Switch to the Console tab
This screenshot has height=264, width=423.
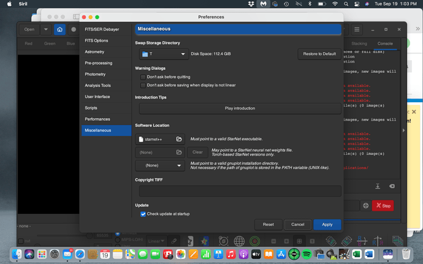pos(385,43)
